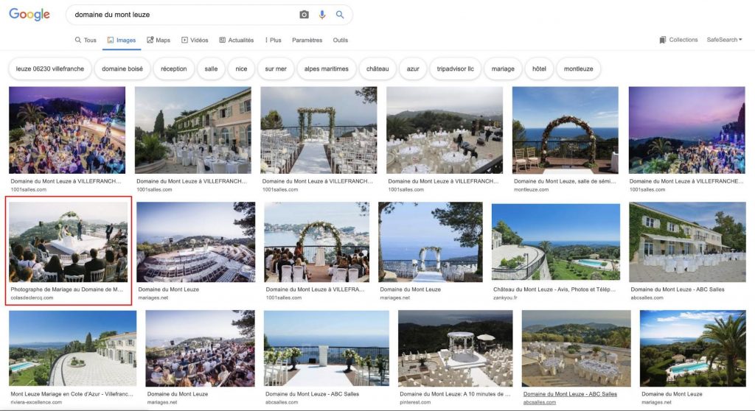Switch to the Vidéos tab
Viewport: 755px width, 411px height.
[195, 41]
